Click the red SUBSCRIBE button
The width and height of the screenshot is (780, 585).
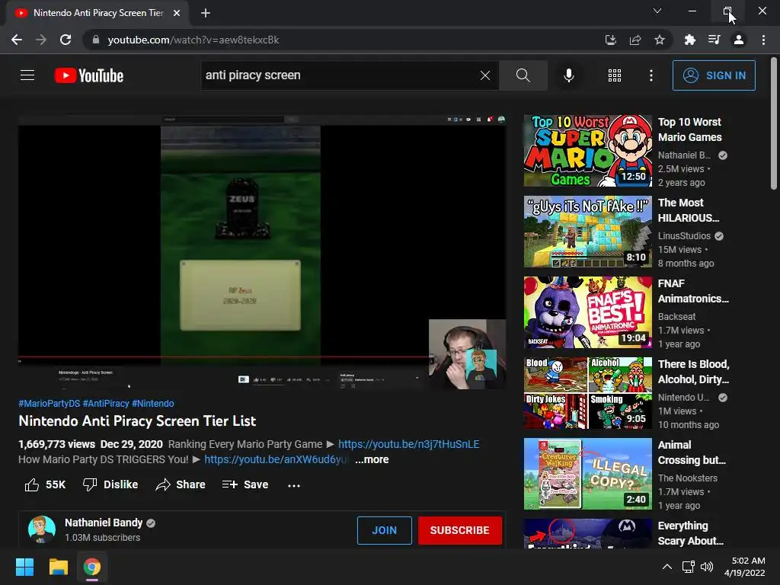pyautogui.click(x=459, y=530)
